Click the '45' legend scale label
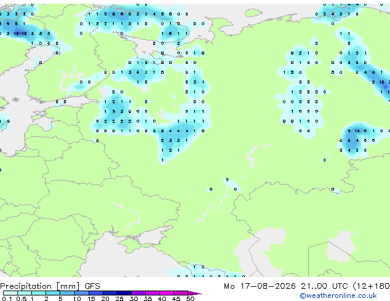Image resolution: width=390 pixels, height=301 pixels. click(x=176, y=299)
